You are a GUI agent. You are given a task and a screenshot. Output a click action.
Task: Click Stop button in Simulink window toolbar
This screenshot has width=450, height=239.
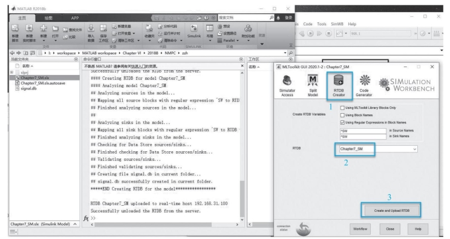(328, 33)
